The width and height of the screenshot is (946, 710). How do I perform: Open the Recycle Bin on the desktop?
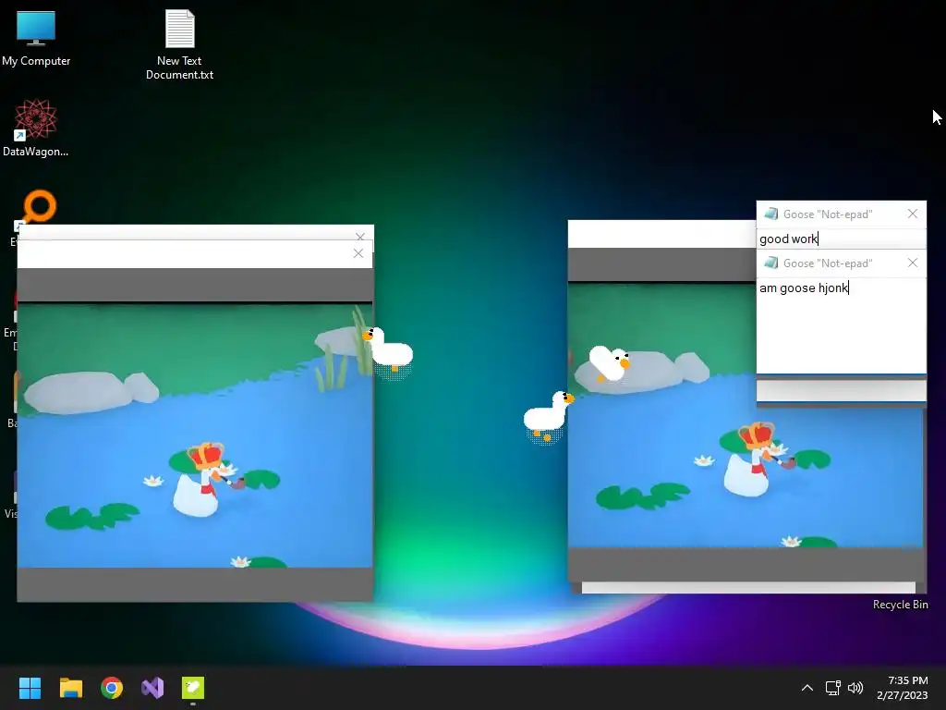pos(900,605)
